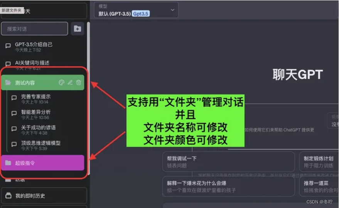The width and height of the screenshot is (339, 208).
Task: Click chat icon beside AI关键词与描述
Action: point(8,64)
